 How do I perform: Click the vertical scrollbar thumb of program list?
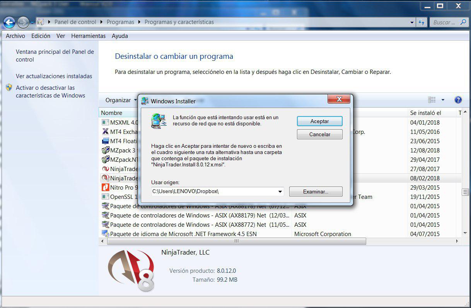pos(465,192)
